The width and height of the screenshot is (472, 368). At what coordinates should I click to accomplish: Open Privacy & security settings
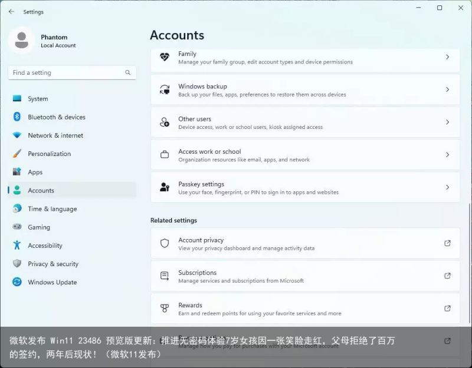point(72,263)
